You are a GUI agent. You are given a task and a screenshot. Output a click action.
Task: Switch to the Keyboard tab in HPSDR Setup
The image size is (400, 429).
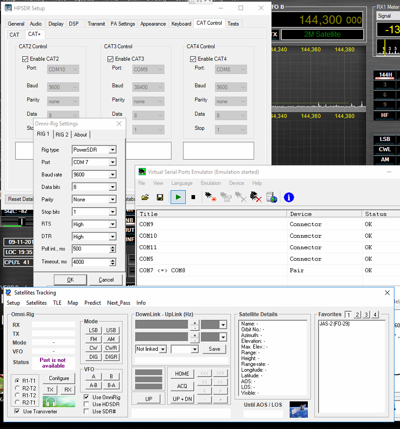click(x=181, y=24)
